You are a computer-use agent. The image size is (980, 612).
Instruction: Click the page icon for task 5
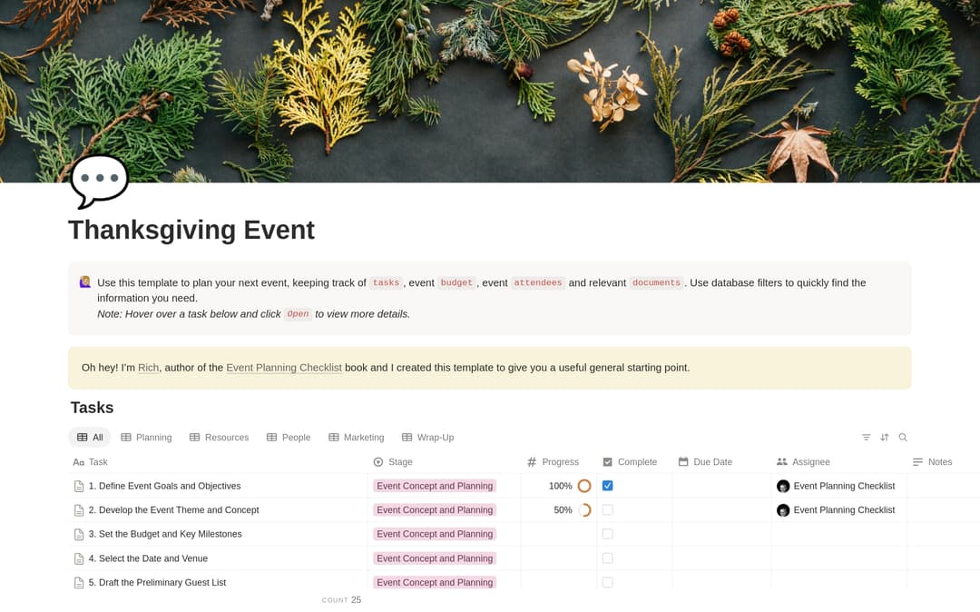[79, 583]
